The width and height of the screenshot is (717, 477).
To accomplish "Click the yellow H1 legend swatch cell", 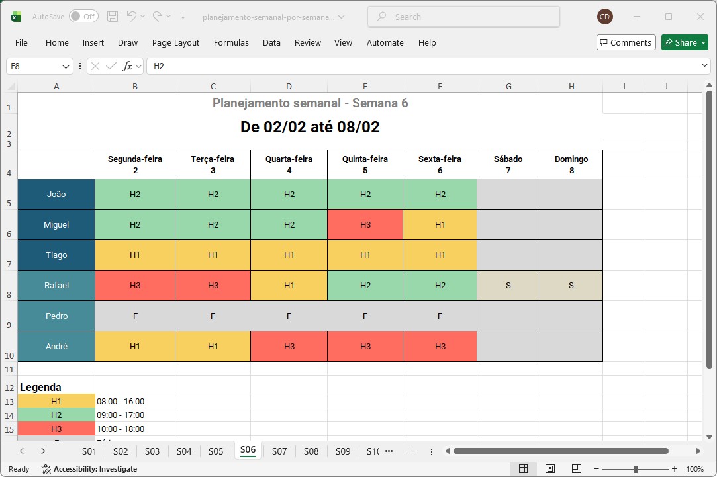I will [x=56, y=401].
